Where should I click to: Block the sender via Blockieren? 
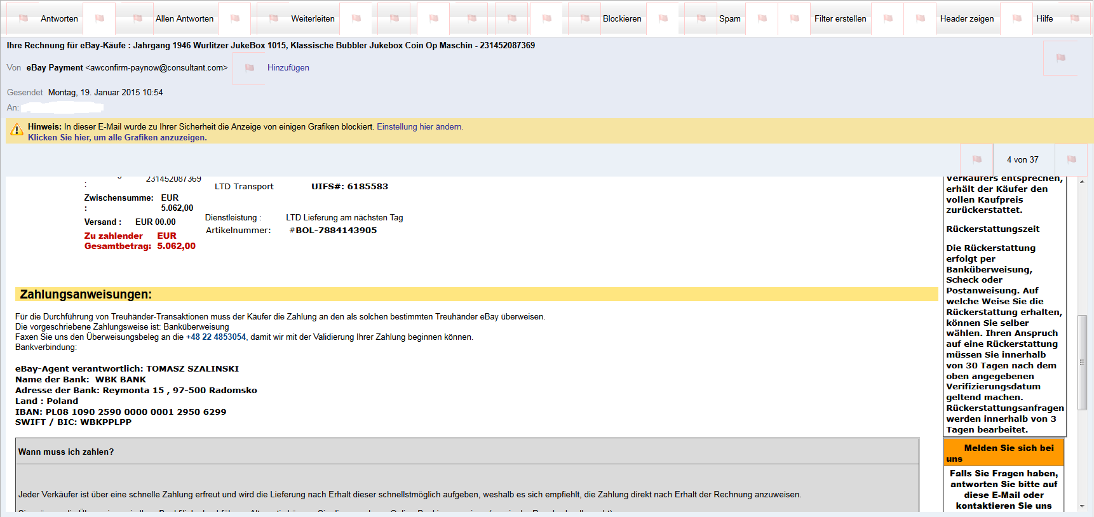[x=622, y=18]
